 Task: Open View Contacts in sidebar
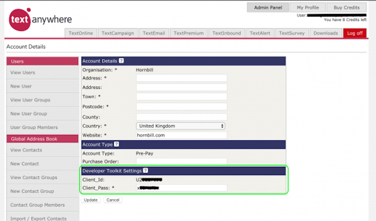click(43, 150)
